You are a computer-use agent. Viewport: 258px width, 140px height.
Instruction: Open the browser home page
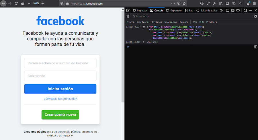23,3
